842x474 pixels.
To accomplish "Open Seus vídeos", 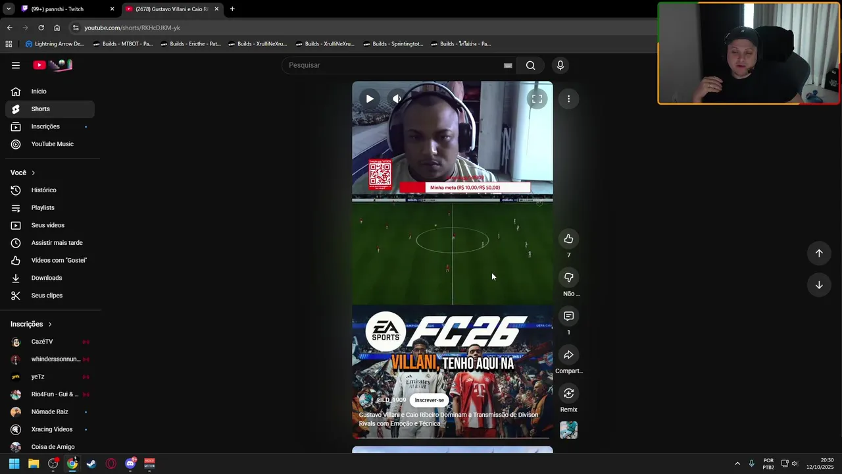I will 50,225.
